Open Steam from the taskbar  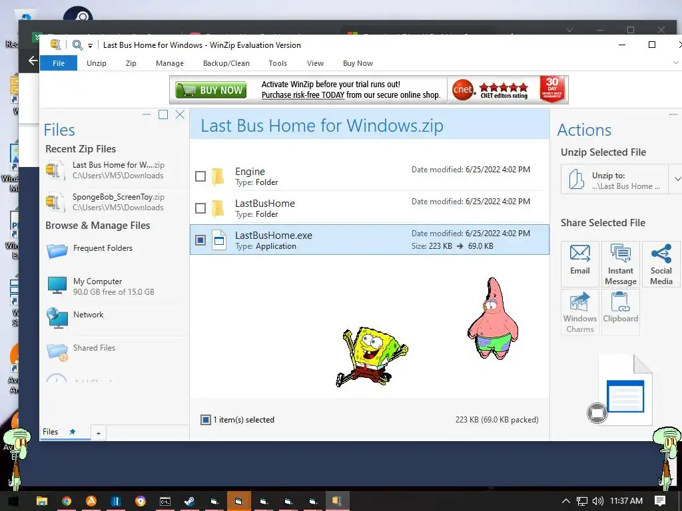coord(190,501)
